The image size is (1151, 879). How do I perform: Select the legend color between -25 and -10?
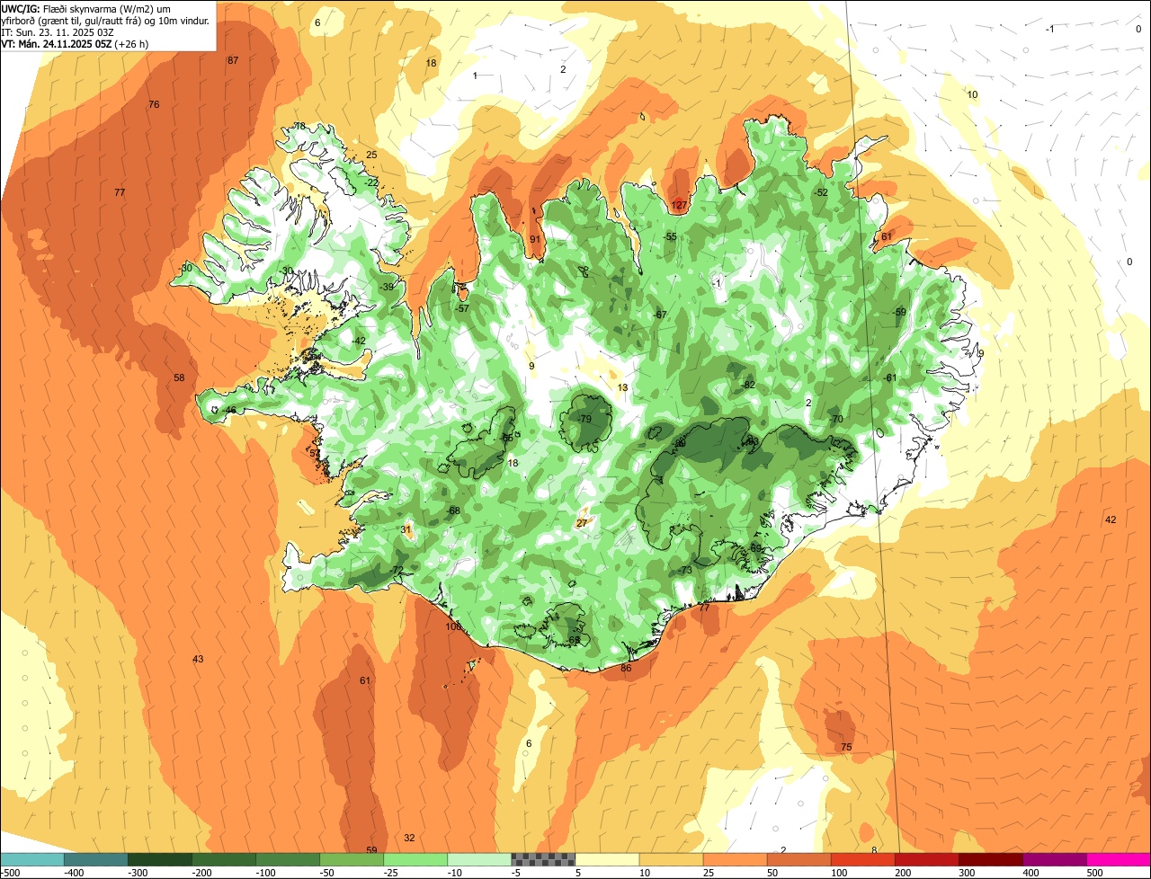(x=415, y=859)
